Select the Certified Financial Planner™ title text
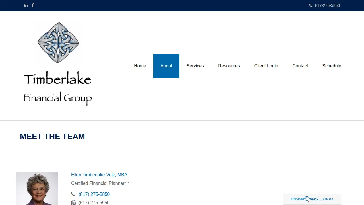Viewport: 364px width, 205px height. point(100,183)
